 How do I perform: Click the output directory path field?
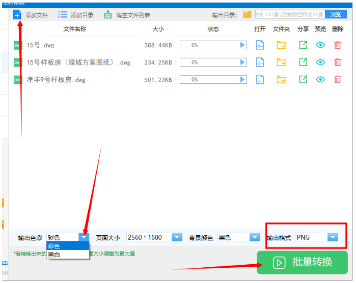[290, 15]
